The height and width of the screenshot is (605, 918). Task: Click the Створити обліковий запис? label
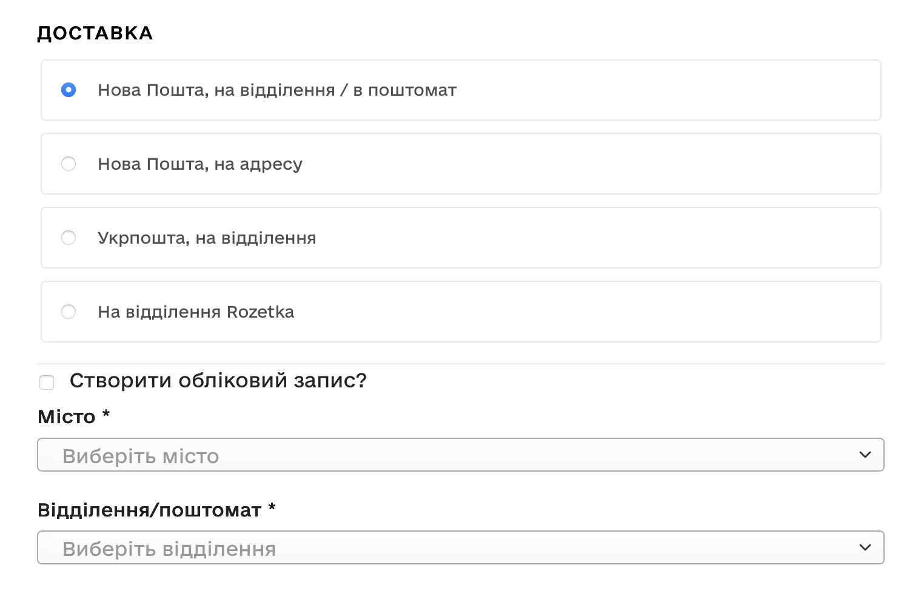pyautogui.click(x=218, y=381)
